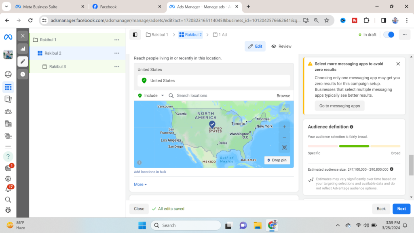Image resolution: width=414 pixels, height=233 pixels.
Task: Toggle the side panel layout icon
Action: tap(135, 35)
